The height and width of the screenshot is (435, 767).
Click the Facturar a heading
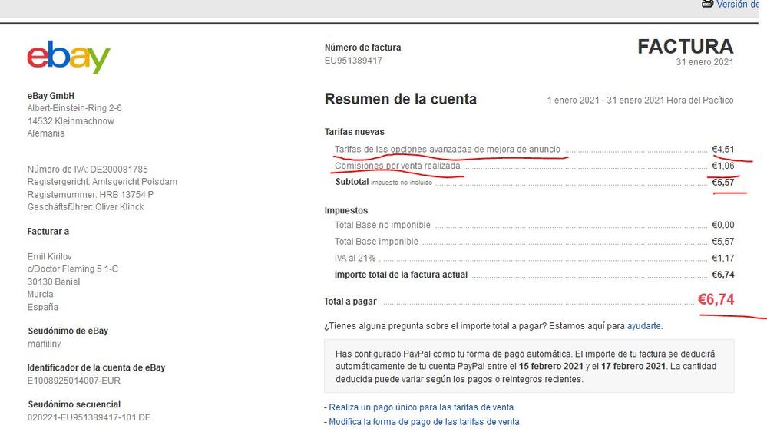tap(48, 232)
